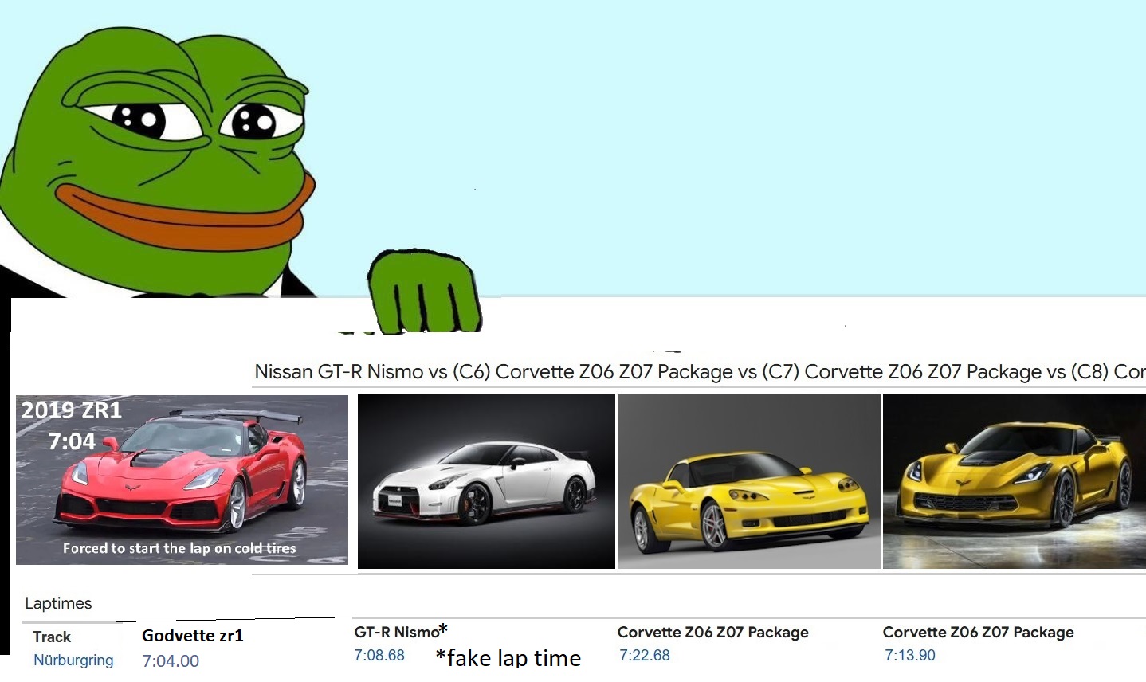Click the GT-R Nismo 7:08.68 lap time

[379, 655]
